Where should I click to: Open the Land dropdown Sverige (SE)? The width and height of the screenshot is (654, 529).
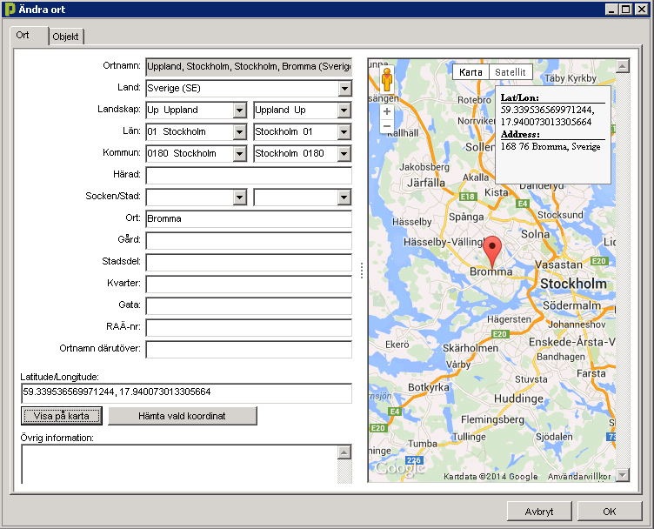[344, 89]
